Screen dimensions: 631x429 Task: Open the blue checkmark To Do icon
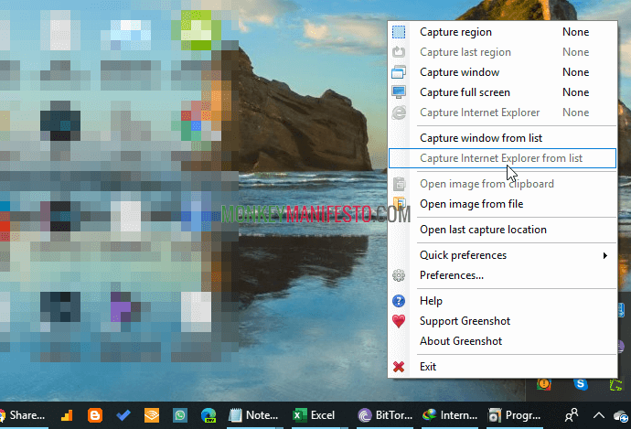pyautogui.click(x=123, y=415)
